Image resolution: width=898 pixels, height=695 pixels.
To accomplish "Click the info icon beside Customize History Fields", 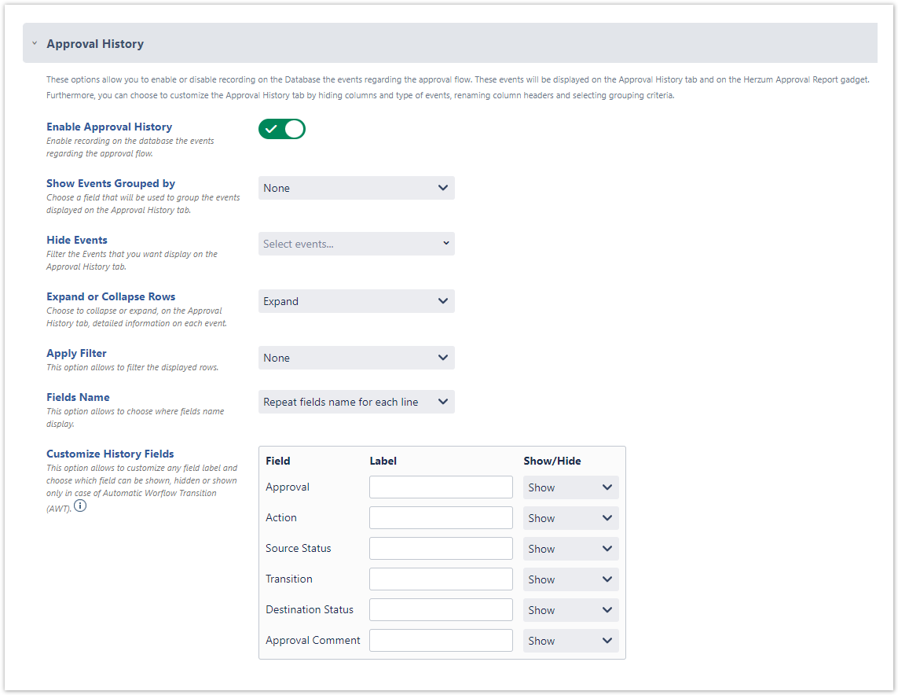I will pos(80,506).
